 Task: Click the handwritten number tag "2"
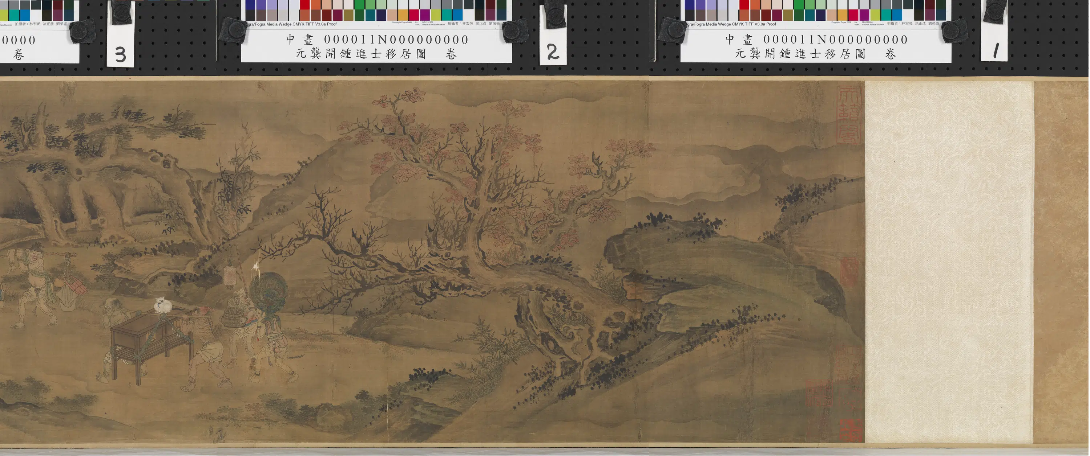(x=553, y=52)
